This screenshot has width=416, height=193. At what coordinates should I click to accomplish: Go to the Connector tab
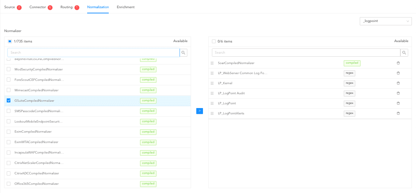point(38,7)
